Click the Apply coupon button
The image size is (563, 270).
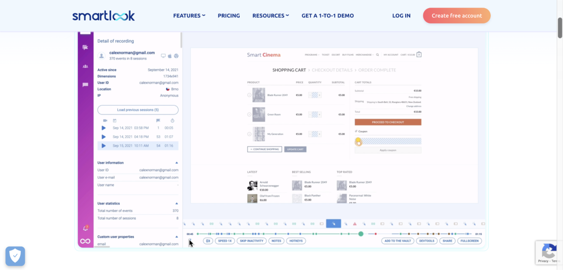(x=388, y=150)
